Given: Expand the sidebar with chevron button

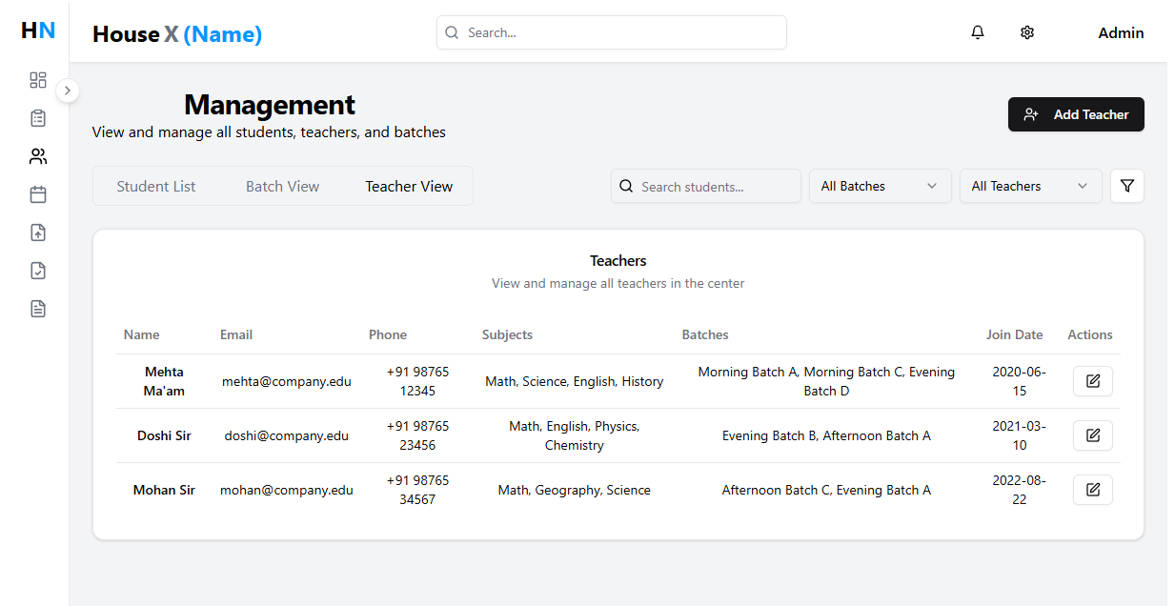Looking at the screenshot, I should [x=68, y=91].
